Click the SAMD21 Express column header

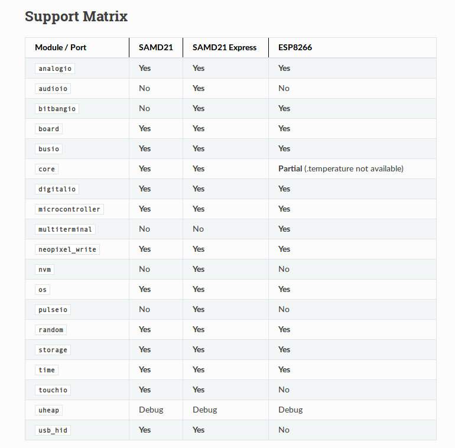225,47
